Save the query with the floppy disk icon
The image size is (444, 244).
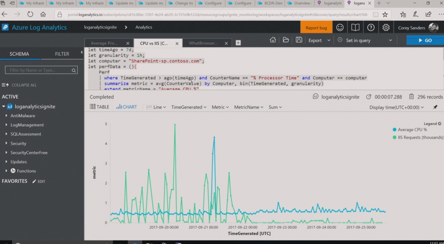(299, 40)
